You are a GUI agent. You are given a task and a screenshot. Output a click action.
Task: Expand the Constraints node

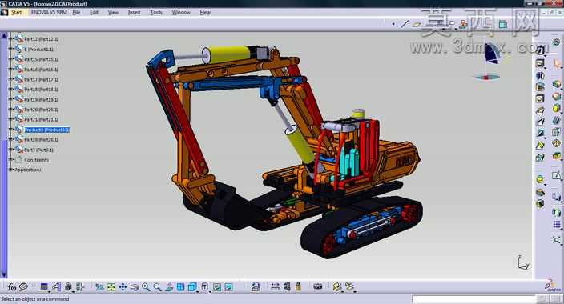10,159
